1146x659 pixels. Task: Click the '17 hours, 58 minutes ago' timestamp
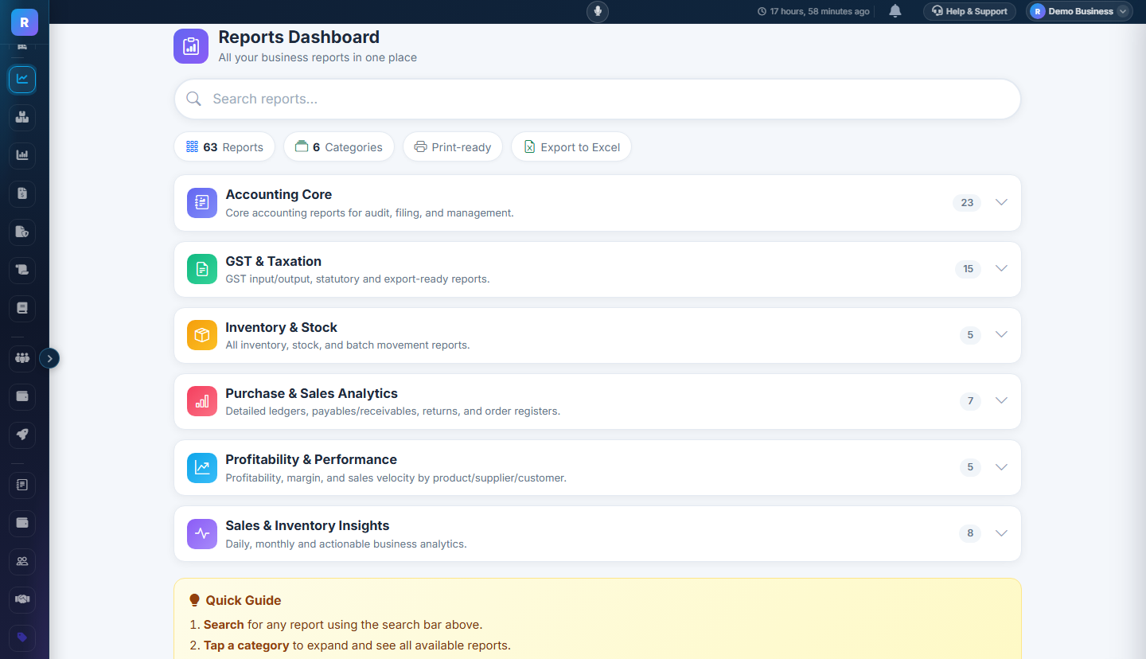820,12
